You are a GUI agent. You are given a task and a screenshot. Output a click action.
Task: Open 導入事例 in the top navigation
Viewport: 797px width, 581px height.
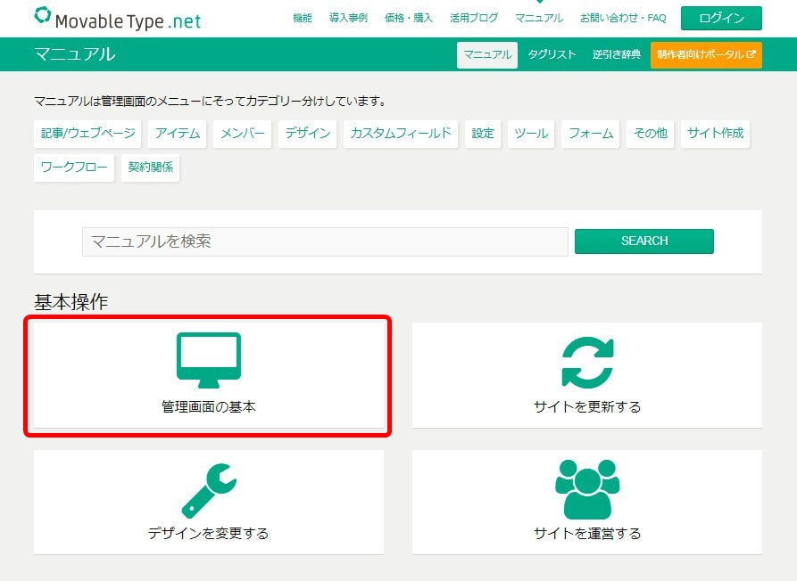pyautogui.click(x=348, y=18)
